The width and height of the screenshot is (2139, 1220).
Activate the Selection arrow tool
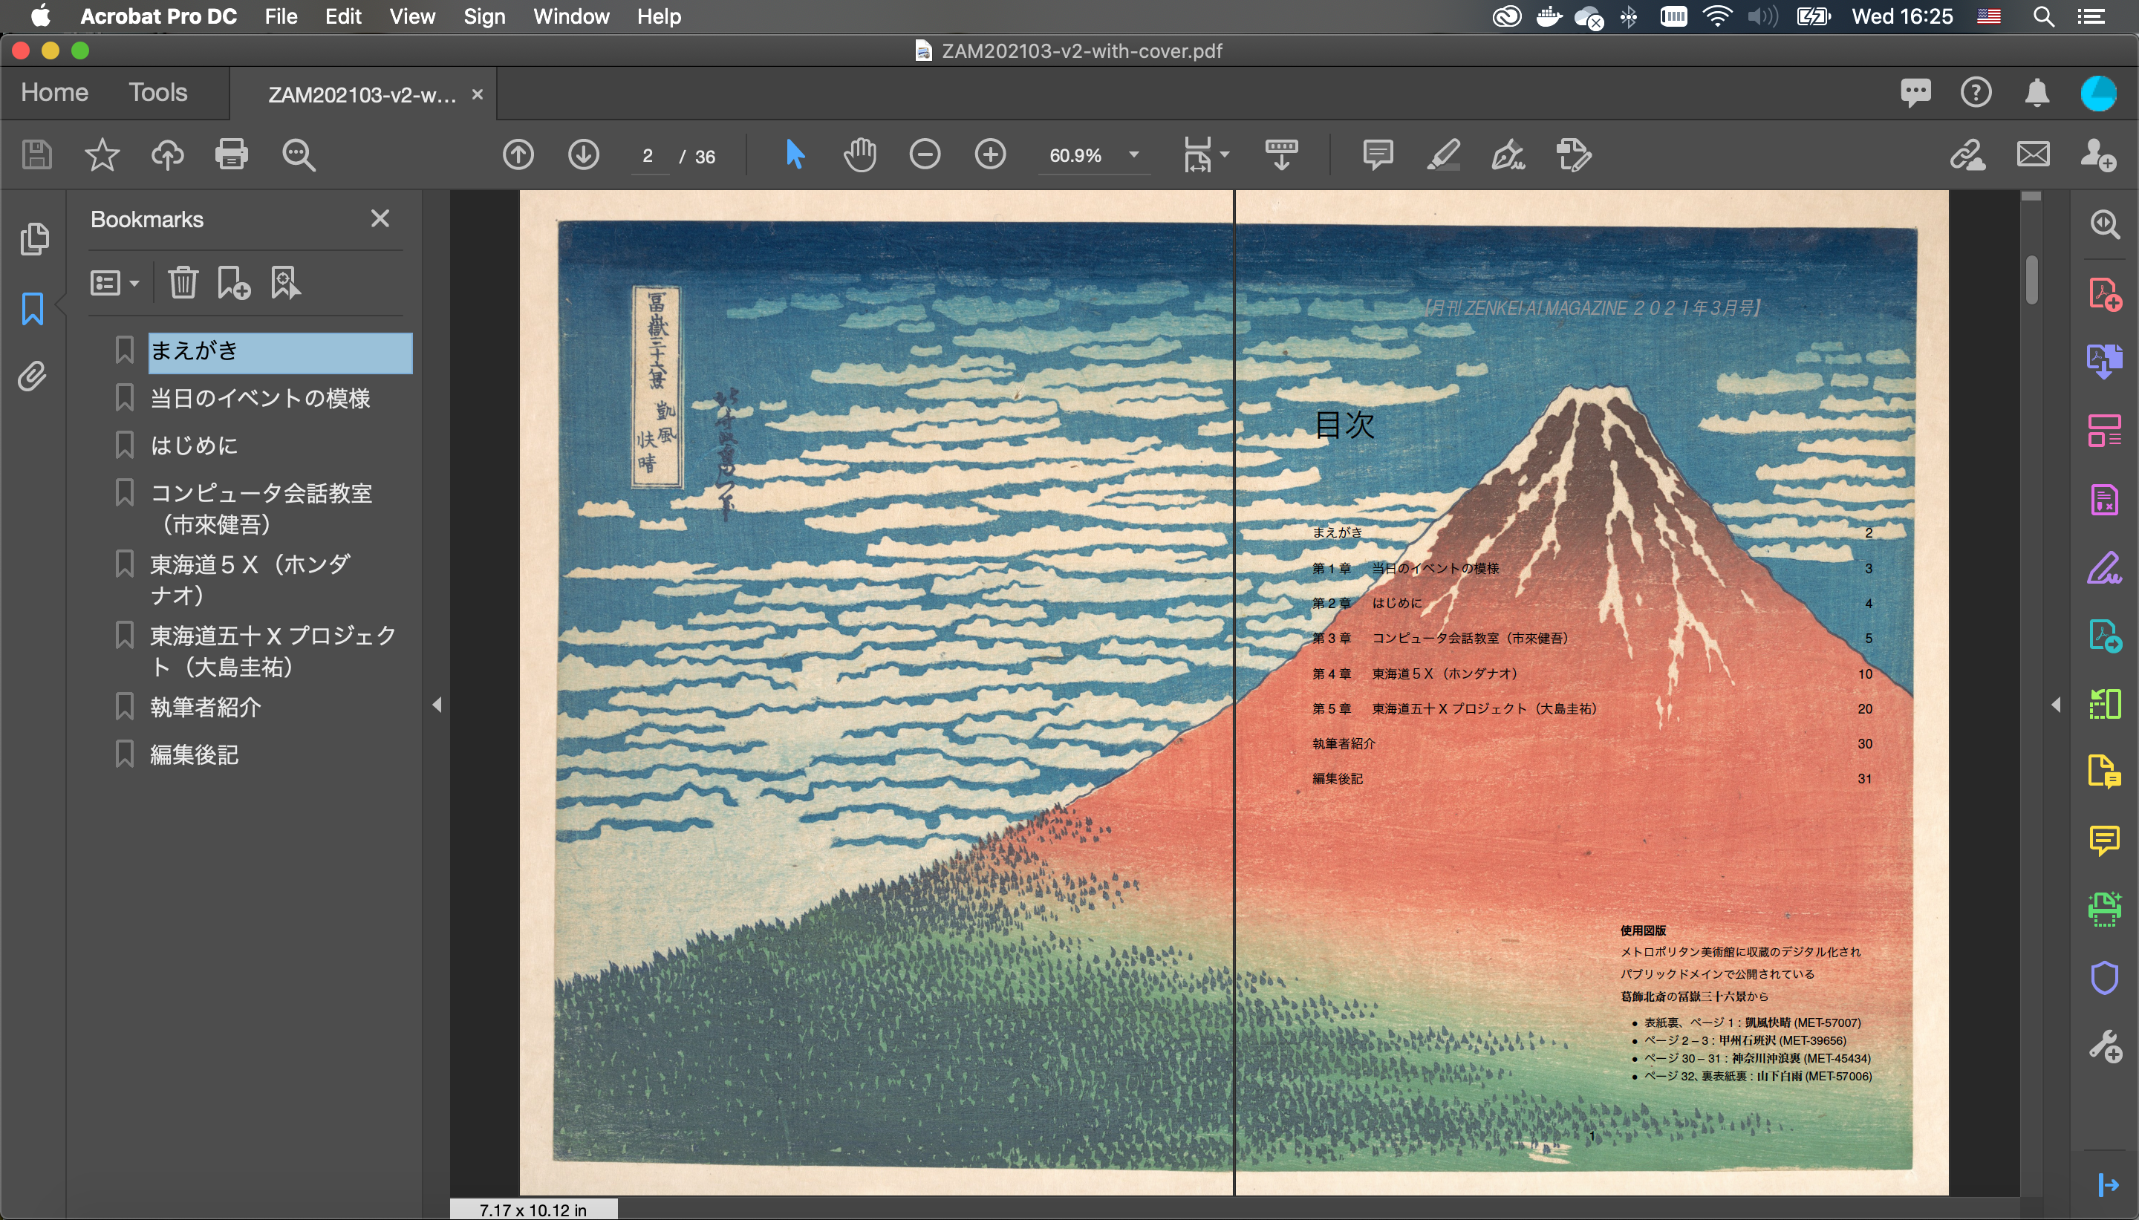795,154
